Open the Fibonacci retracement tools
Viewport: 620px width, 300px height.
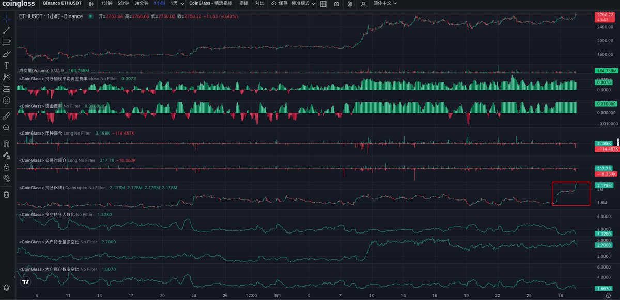(x=7, y=42)
